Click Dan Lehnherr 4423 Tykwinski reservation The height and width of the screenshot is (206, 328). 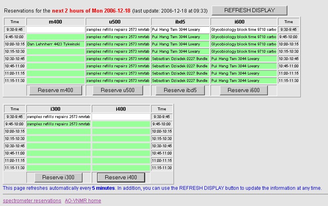pos(55,44)
